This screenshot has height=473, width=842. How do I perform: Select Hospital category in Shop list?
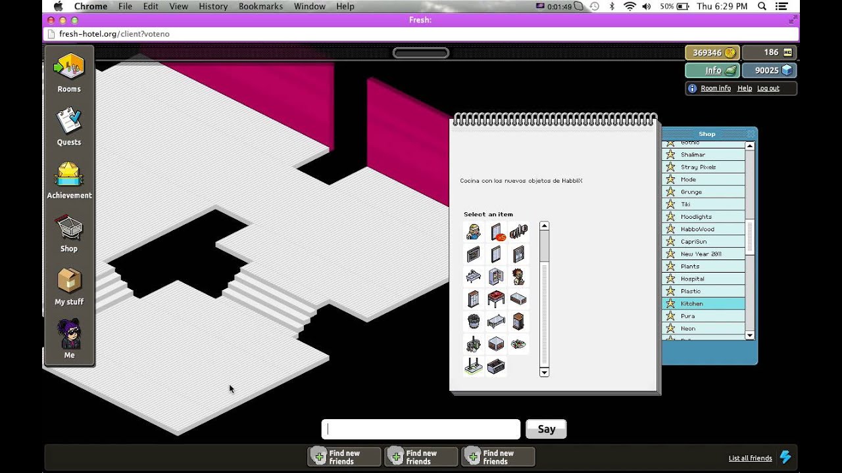point(703,279)
